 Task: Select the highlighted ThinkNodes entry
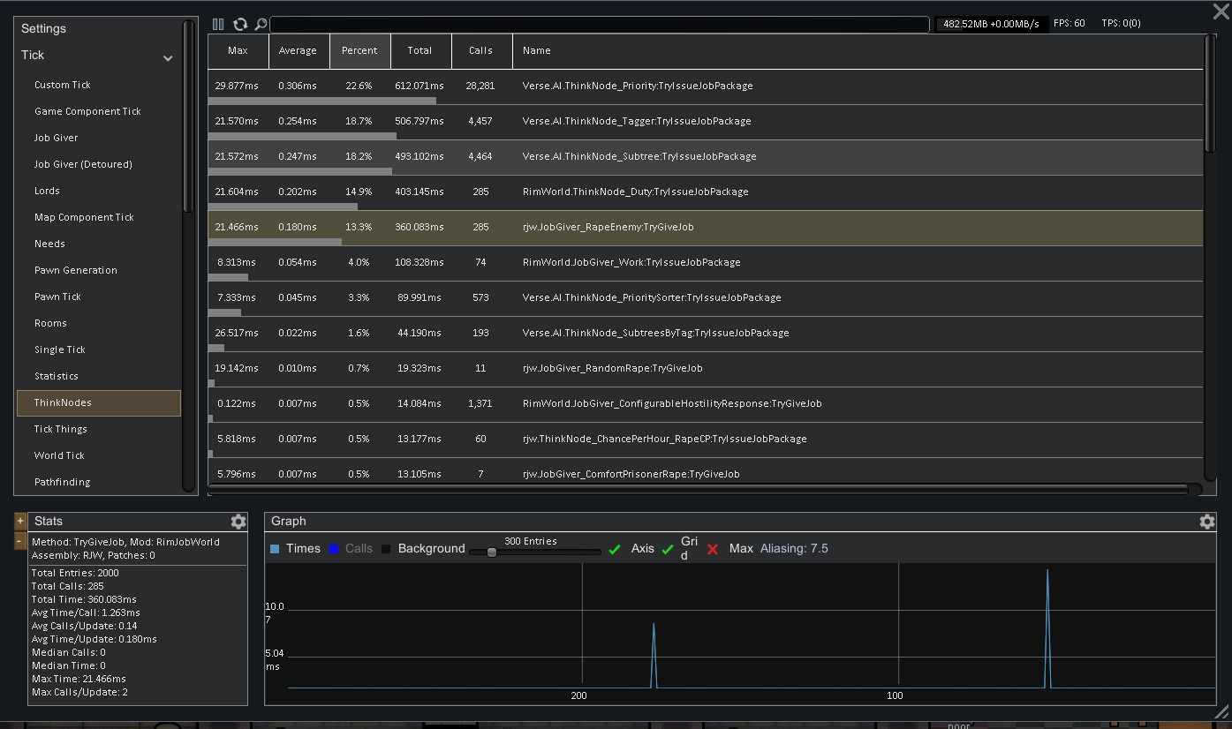98,402
